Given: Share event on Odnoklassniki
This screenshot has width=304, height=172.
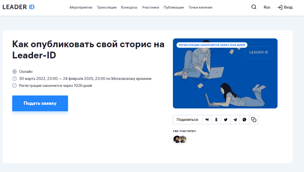Looking at the screenshot, I should (216, 120).
